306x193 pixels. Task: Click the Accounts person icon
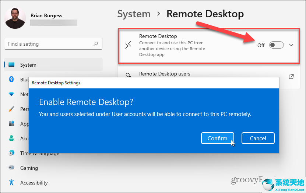pyautogui.click(x=11, y=138)
